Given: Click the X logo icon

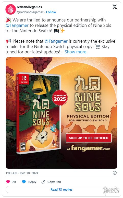Looking at the screenshot, I should pos(115,7).
